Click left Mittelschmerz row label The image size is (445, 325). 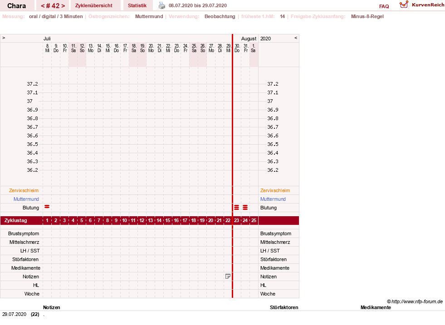24,242
